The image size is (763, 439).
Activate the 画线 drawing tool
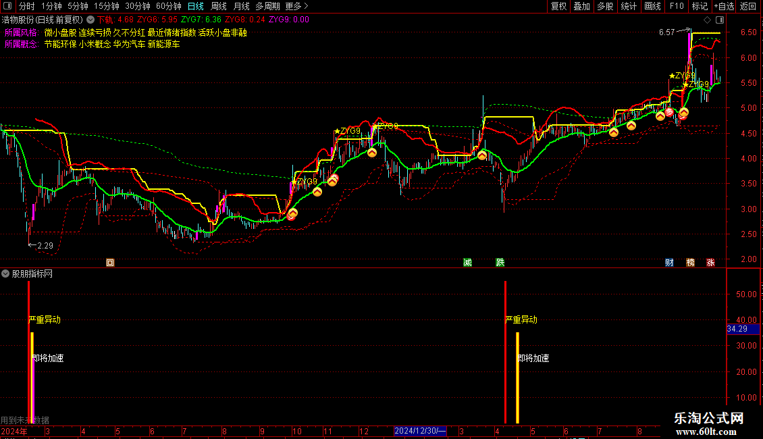point(652,6)
